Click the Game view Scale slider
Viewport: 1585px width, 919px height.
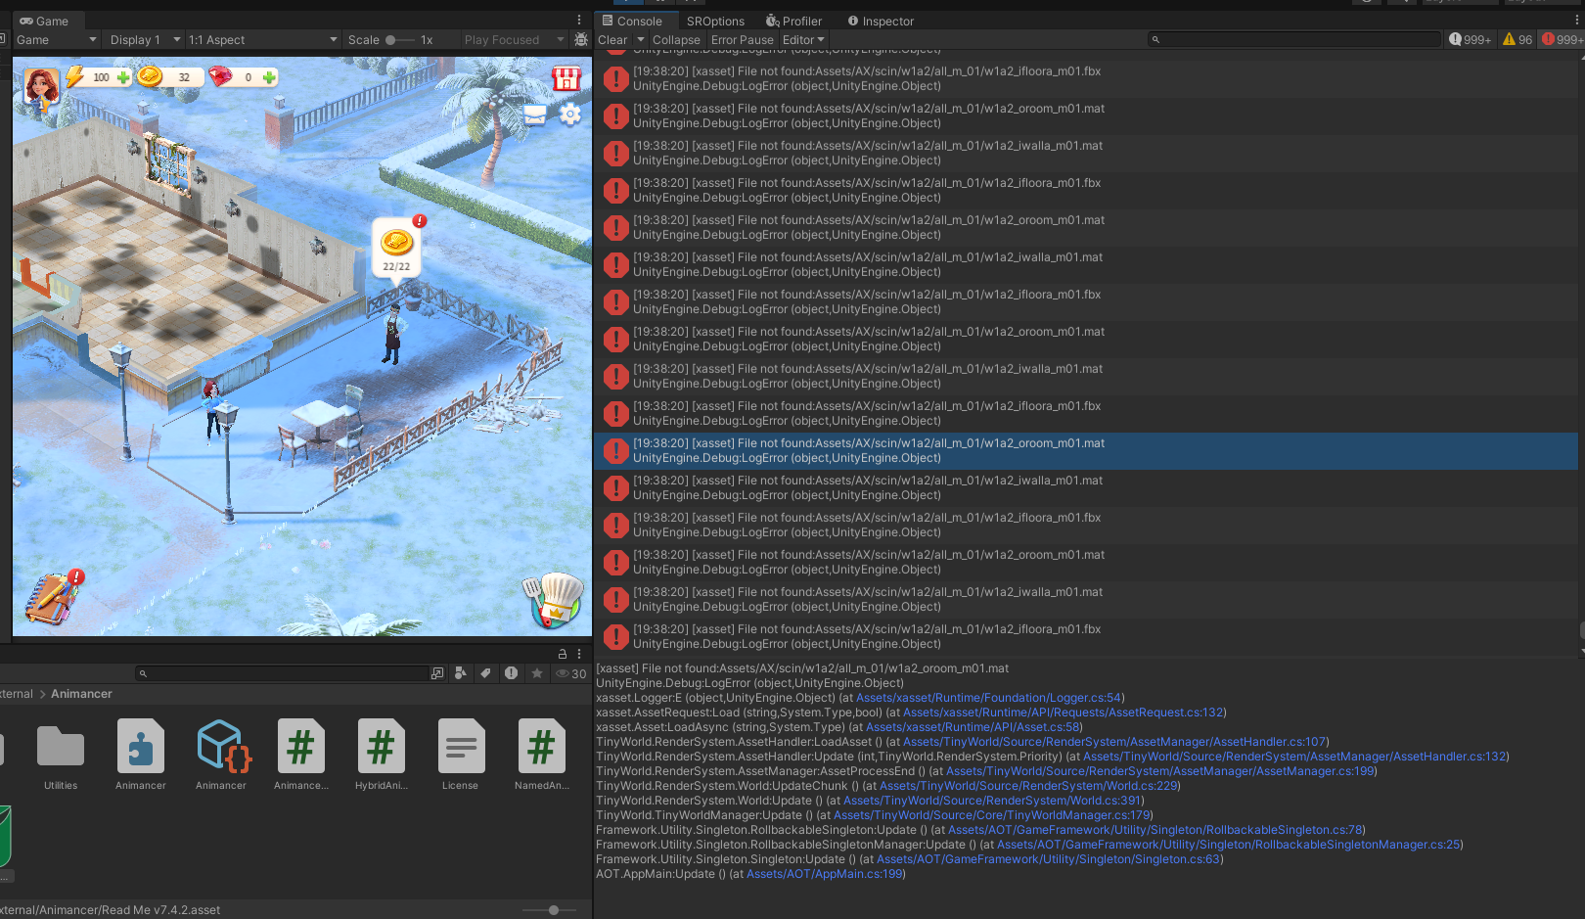tap(400, 40)
